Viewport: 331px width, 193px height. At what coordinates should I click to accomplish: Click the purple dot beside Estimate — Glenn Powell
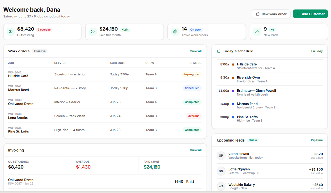click(233, 91)
